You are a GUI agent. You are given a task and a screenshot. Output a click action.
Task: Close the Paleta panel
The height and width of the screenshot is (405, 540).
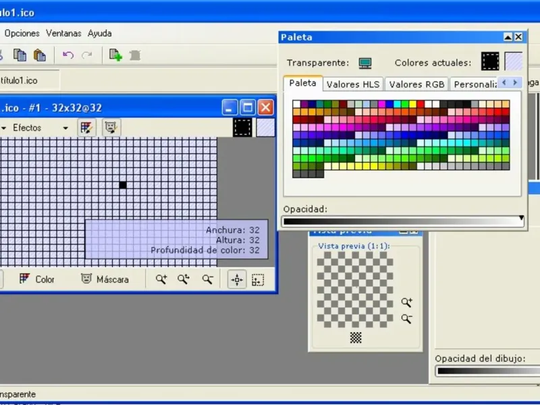click(518, 37)
